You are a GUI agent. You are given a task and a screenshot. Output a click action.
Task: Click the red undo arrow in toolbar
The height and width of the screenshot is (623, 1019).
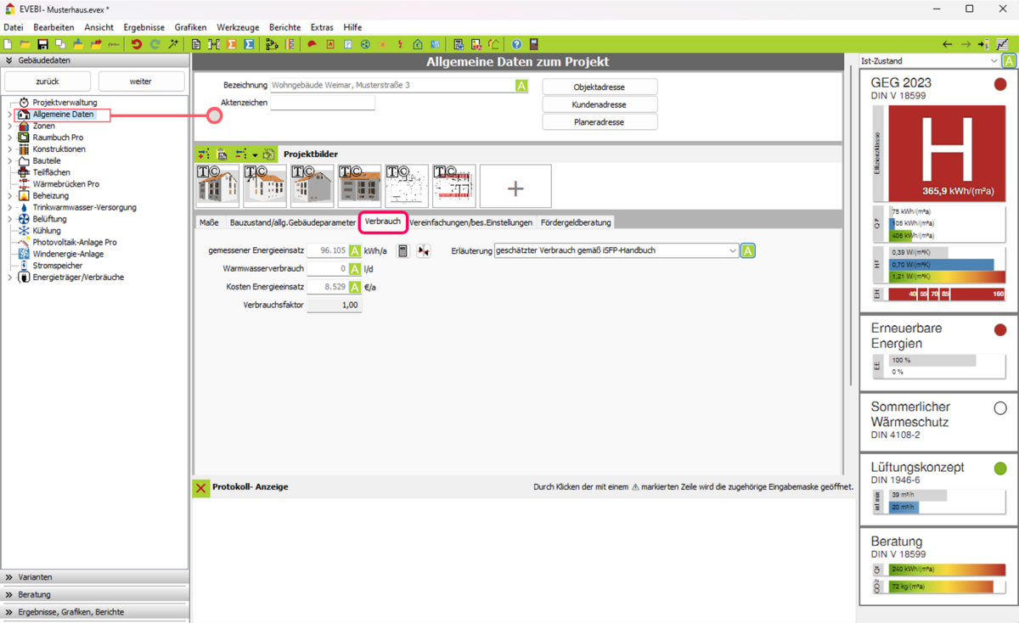tap(136, 44)
